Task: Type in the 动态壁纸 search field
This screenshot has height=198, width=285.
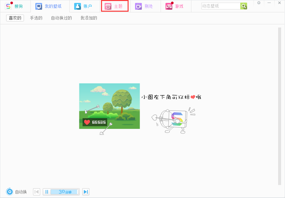Action: [x=220, y=6]
